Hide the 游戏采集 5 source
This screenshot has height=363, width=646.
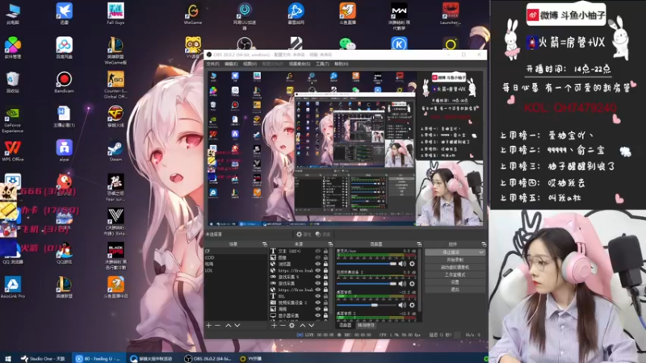317,277
